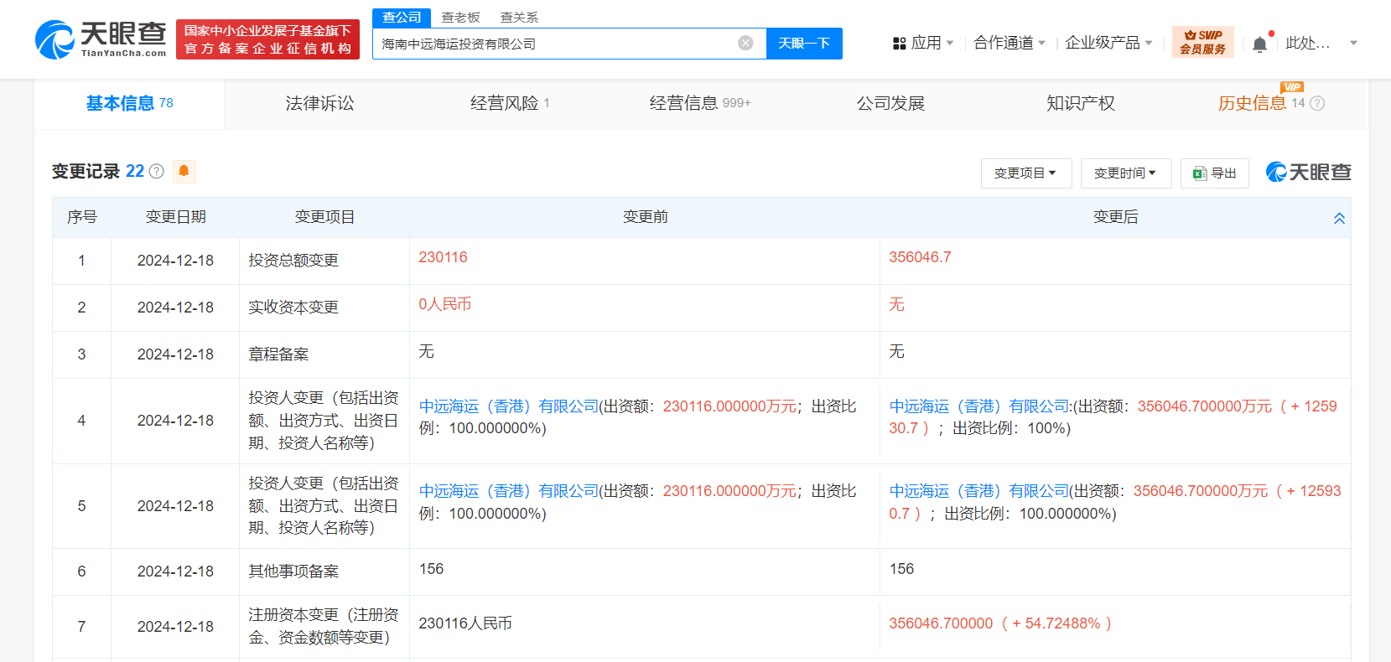Click the 变更日期 column header
This screenshot has width=1391, height=662.
click(x=176, y=217)
